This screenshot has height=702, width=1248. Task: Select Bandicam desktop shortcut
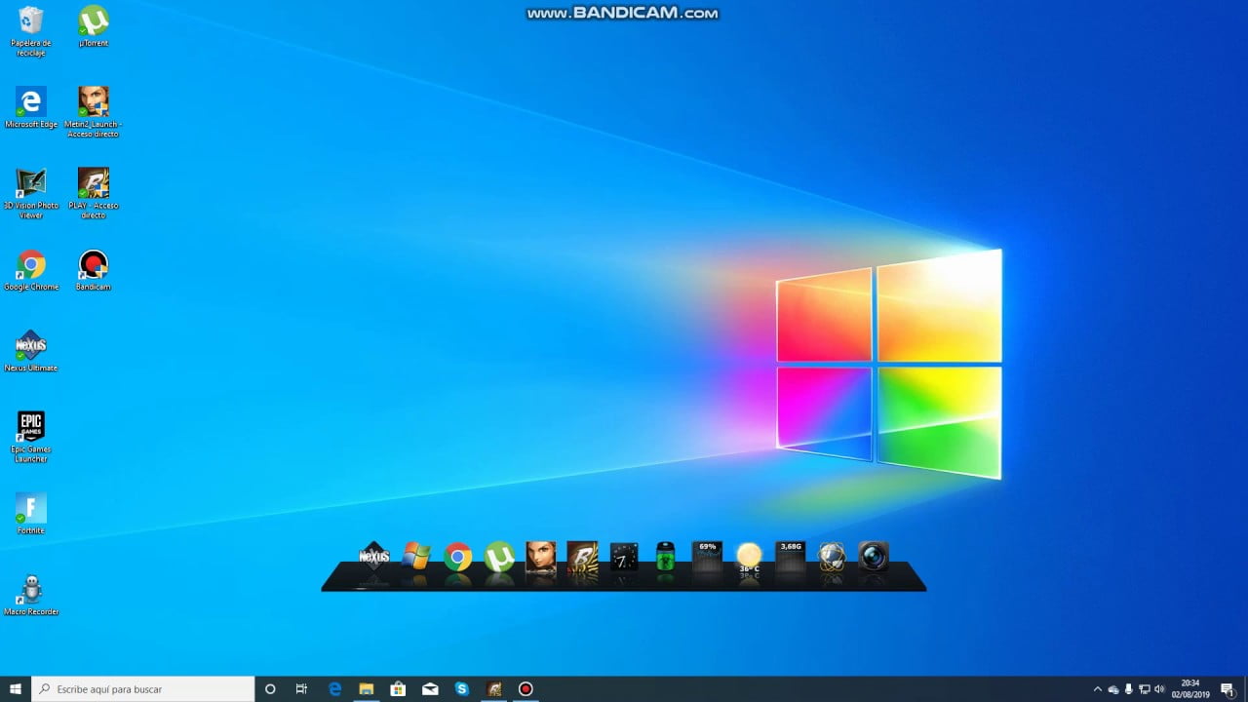(94, 270)
